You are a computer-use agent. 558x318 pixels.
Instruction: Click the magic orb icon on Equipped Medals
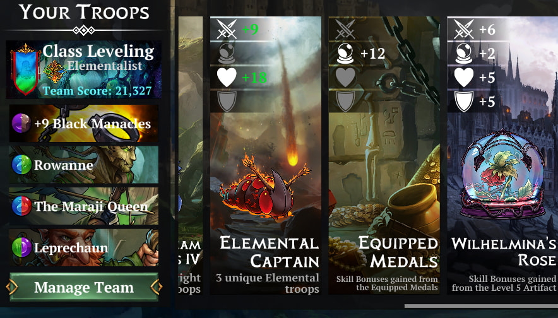coord(345,54)
